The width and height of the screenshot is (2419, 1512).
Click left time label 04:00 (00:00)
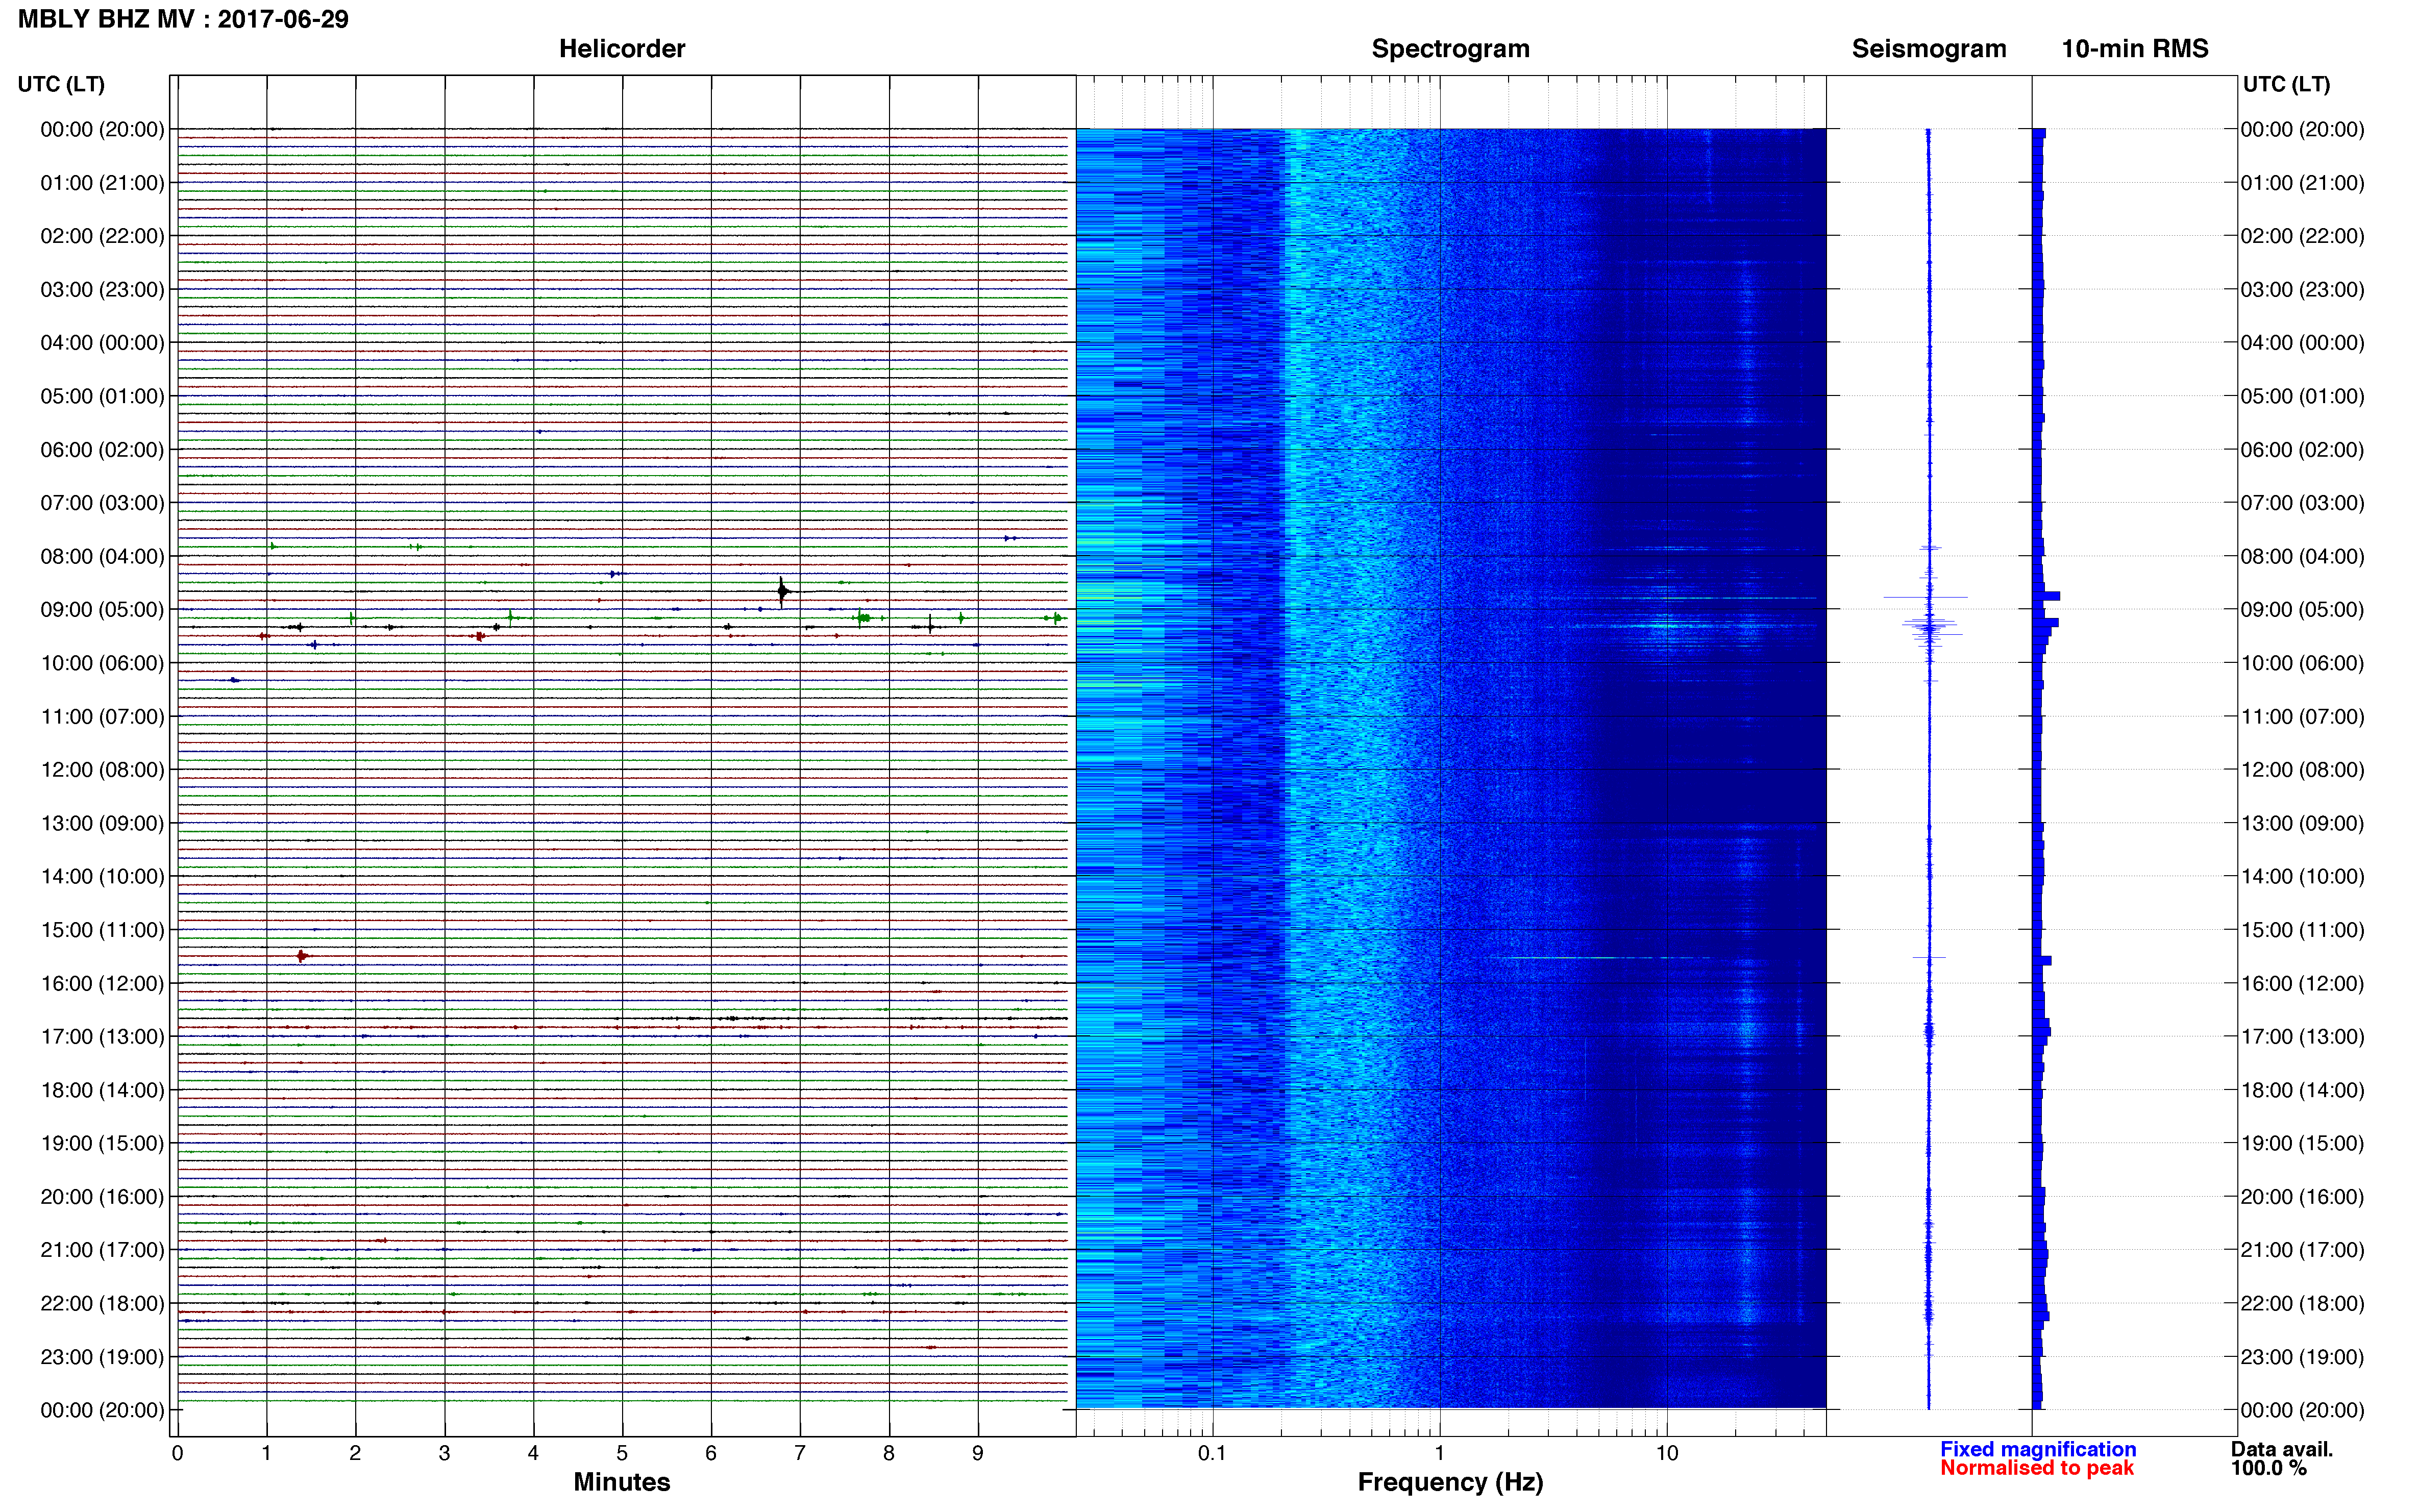[102, 343]
